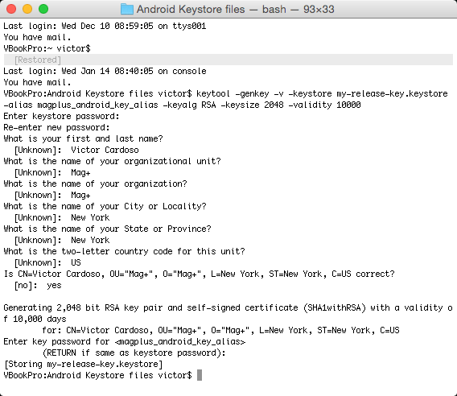The height and width of the screenshot is (396, 457).
Task: Click the 'What is your first and last name?' line
Action: pos(83,138)
